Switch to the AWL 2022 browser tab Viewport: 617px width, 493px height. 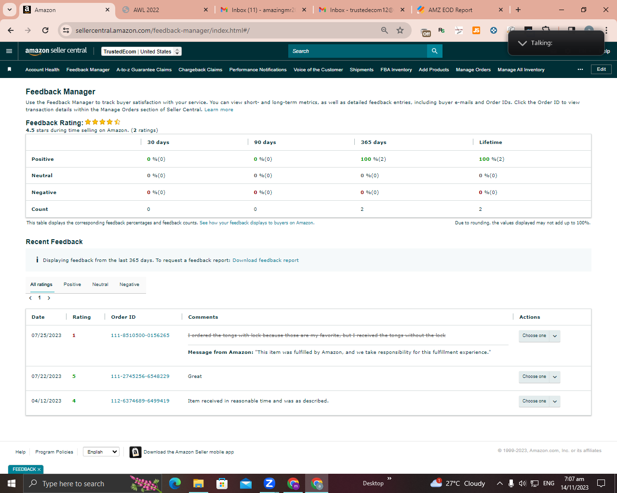coord(164,10)
